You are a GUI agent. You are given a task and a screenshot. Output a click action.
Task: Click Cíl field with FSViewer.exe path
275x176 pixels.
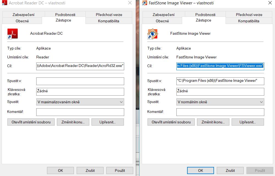coord(220,66)
